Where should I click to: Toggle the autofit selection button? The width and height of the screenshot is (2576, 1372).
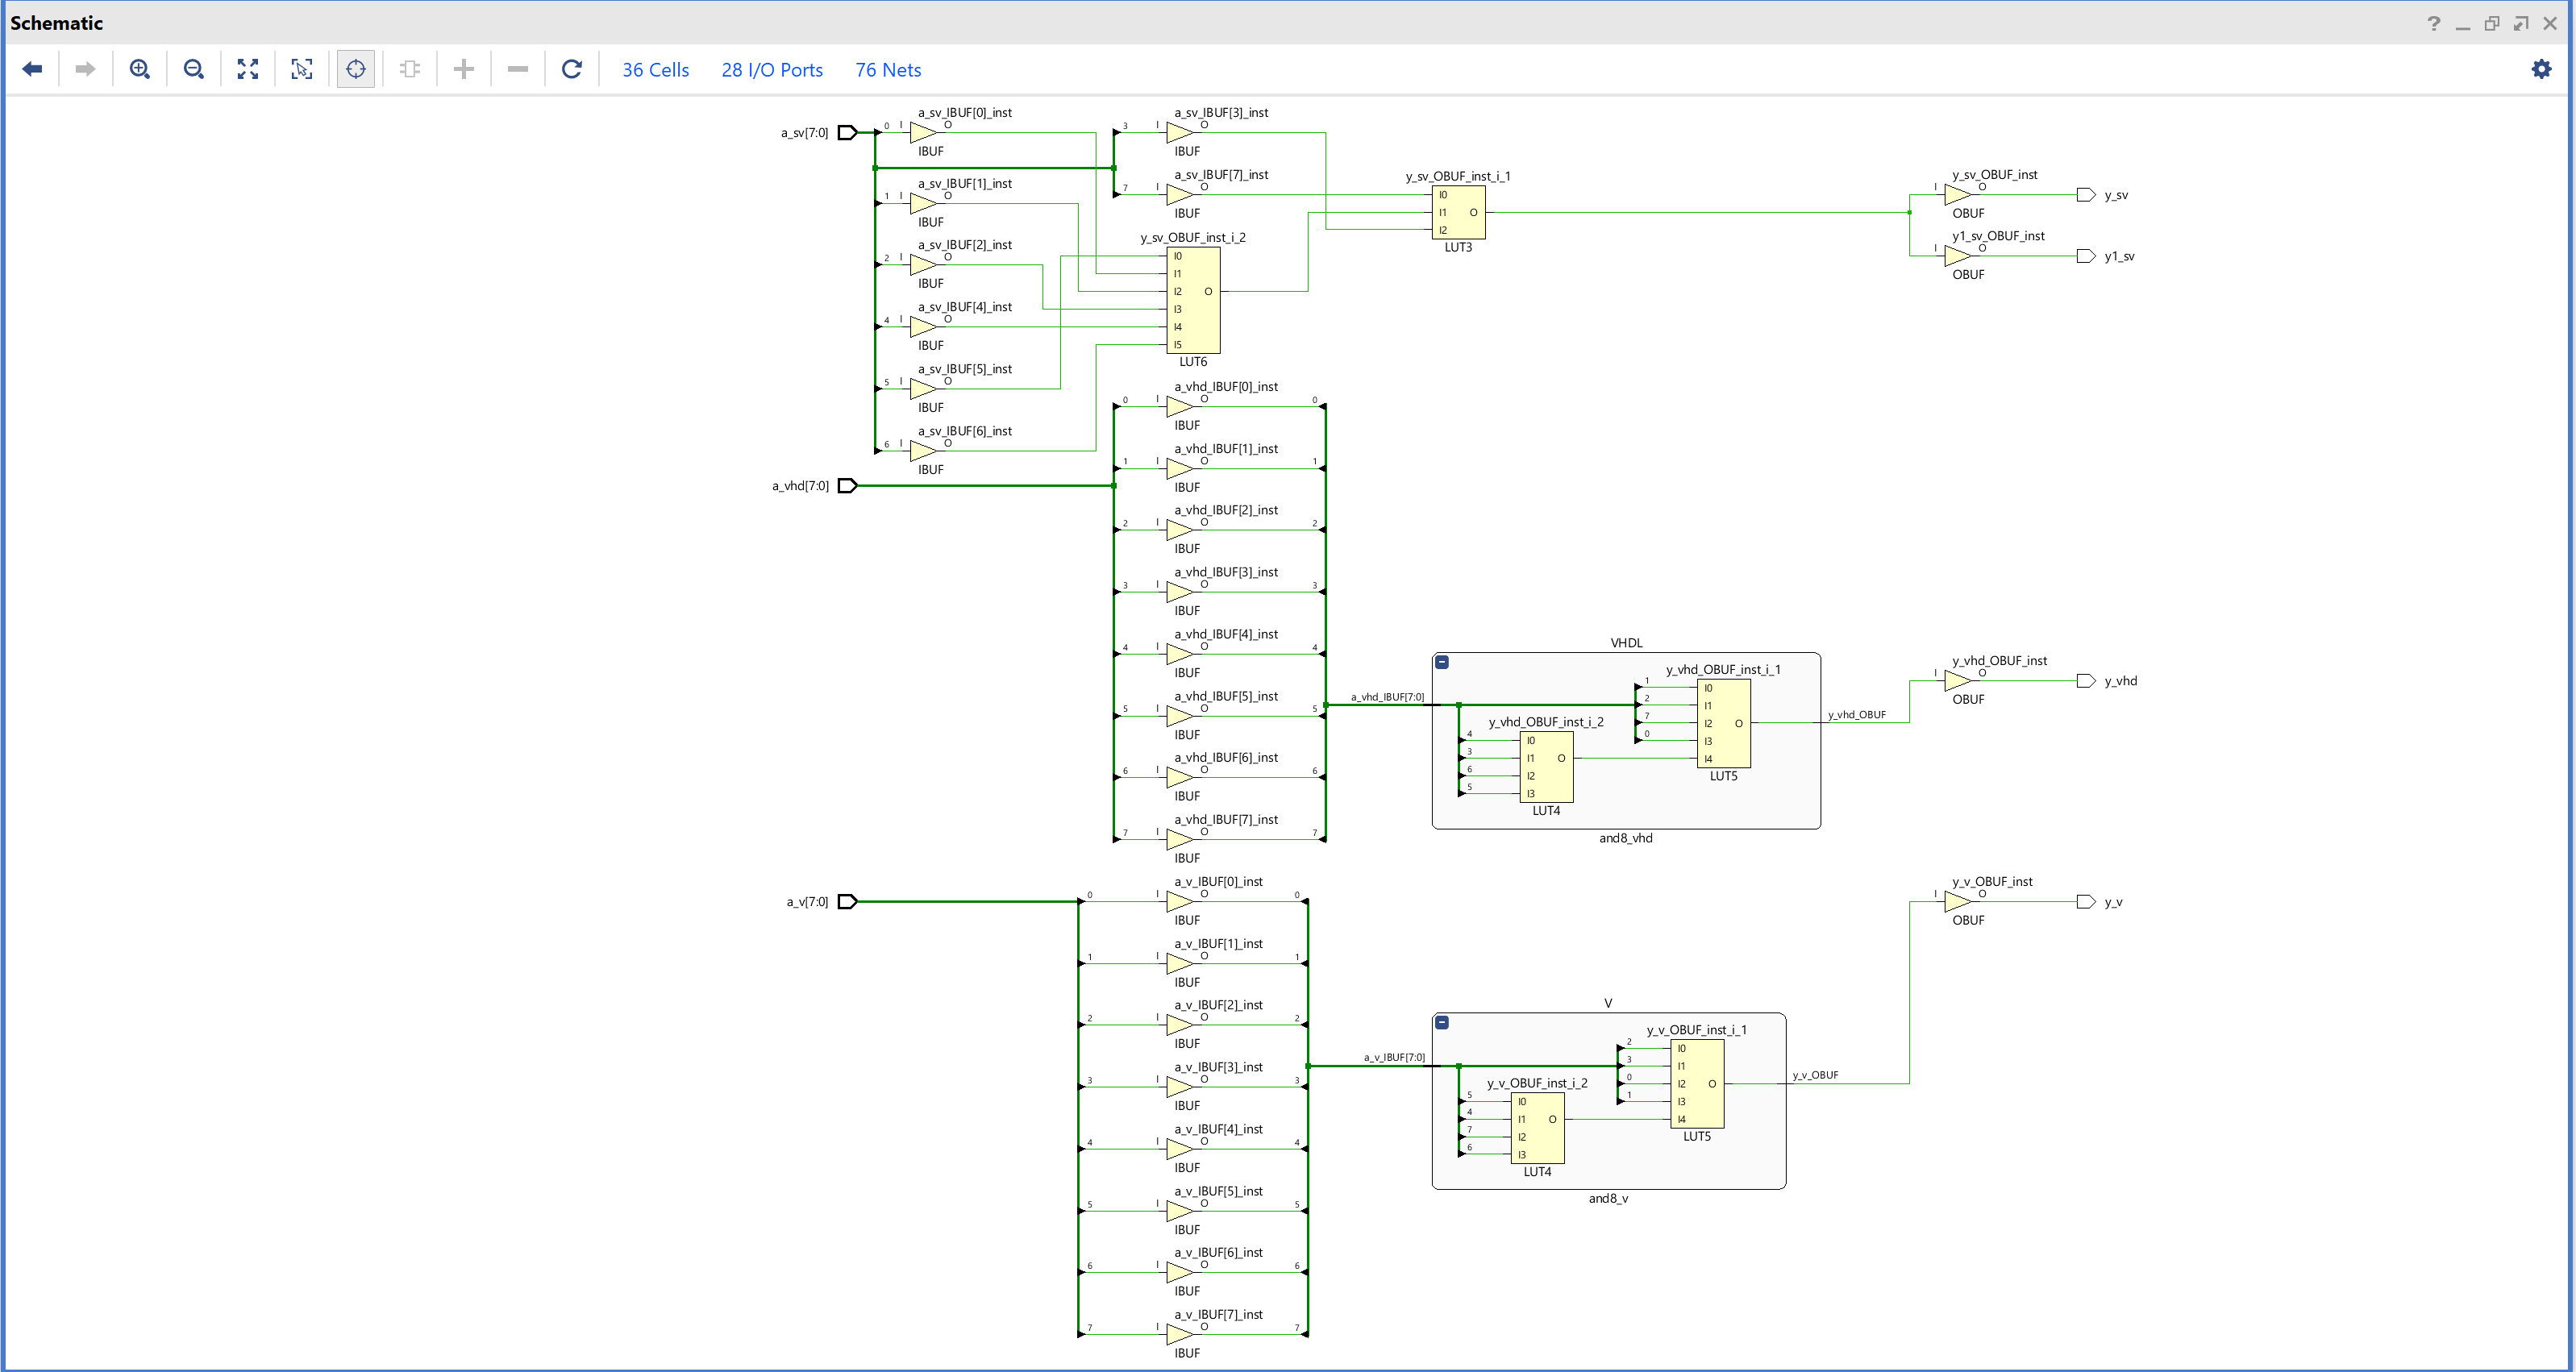click(x=356, y=69)
